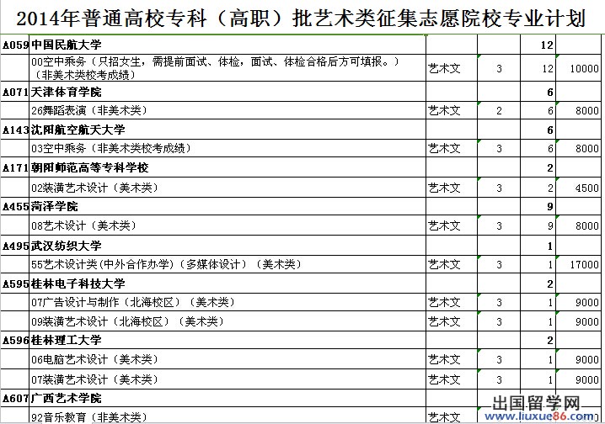Screen dimensions: 605x424
Task: Select the 00空中乘务 major description cell
Action: (x=215, y=68)
